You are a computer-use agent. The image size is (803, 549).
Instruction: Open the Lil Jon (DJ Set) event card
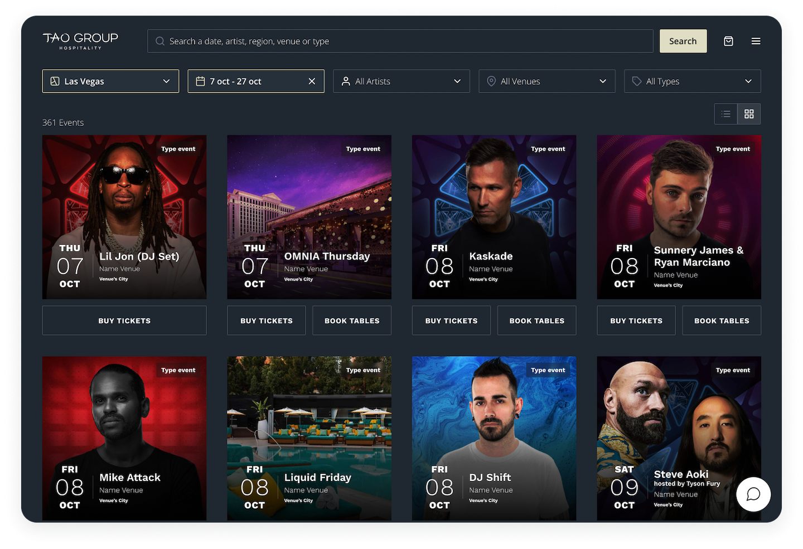(x=124, y=217)
